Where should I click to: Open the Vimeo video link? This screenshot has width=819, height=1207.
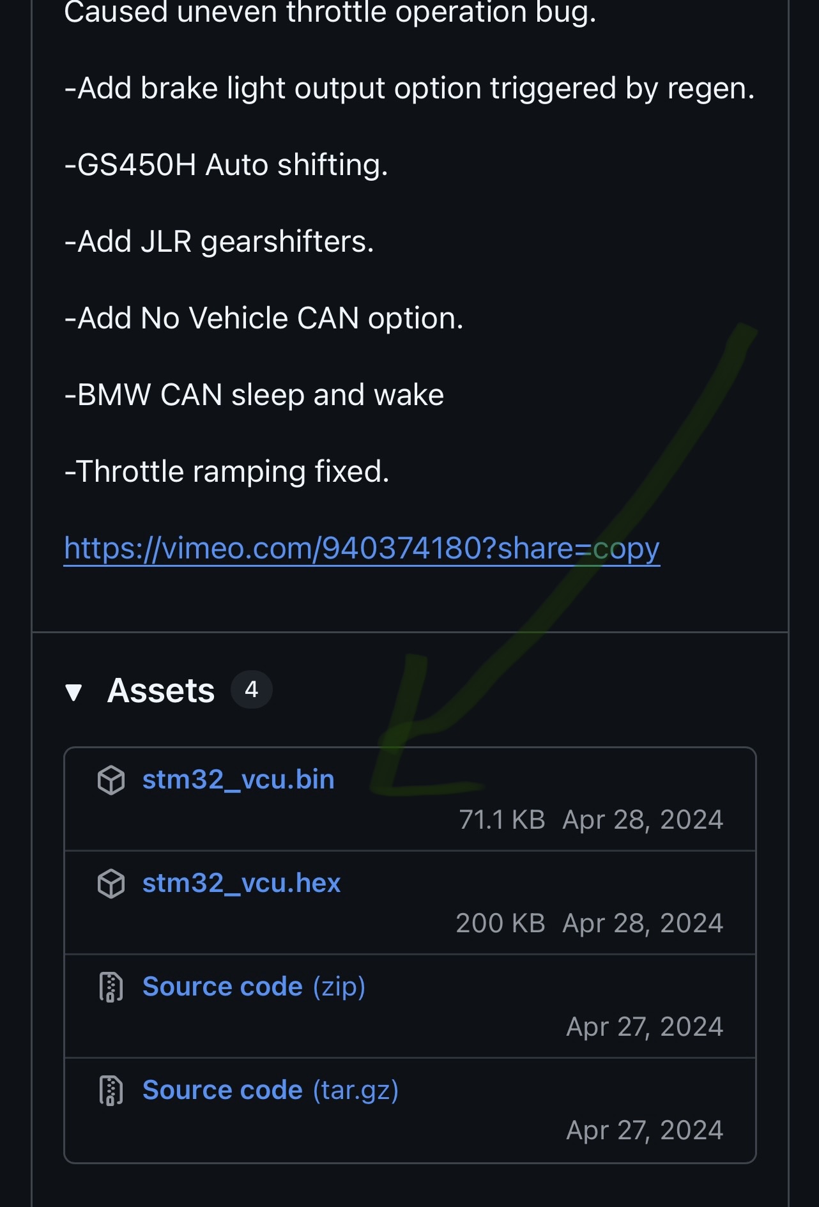(362, 548)
